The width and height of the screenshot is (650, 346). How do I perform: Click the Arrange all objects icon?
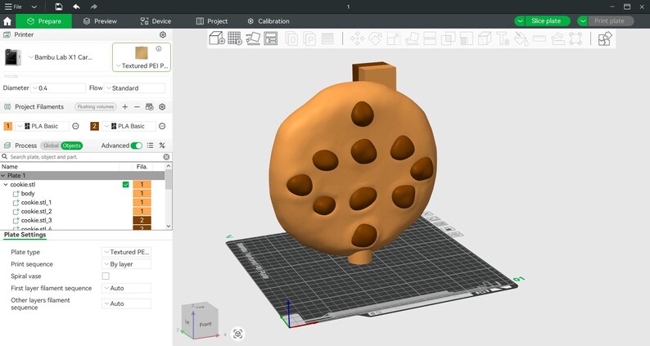point(271,38)
